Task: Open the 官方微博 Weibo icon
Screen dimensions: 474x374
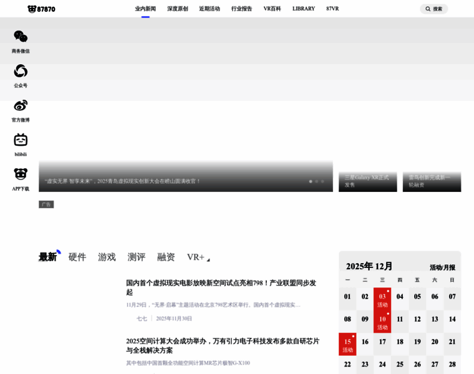Action: [x=21, y=105]
